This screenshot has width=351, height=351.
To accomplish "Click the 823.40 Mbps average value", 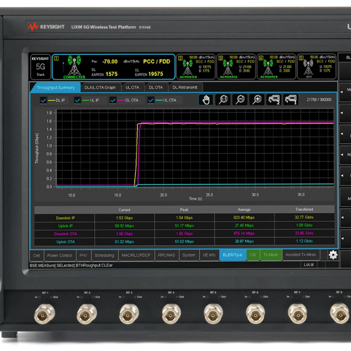I will pos(244,218).
